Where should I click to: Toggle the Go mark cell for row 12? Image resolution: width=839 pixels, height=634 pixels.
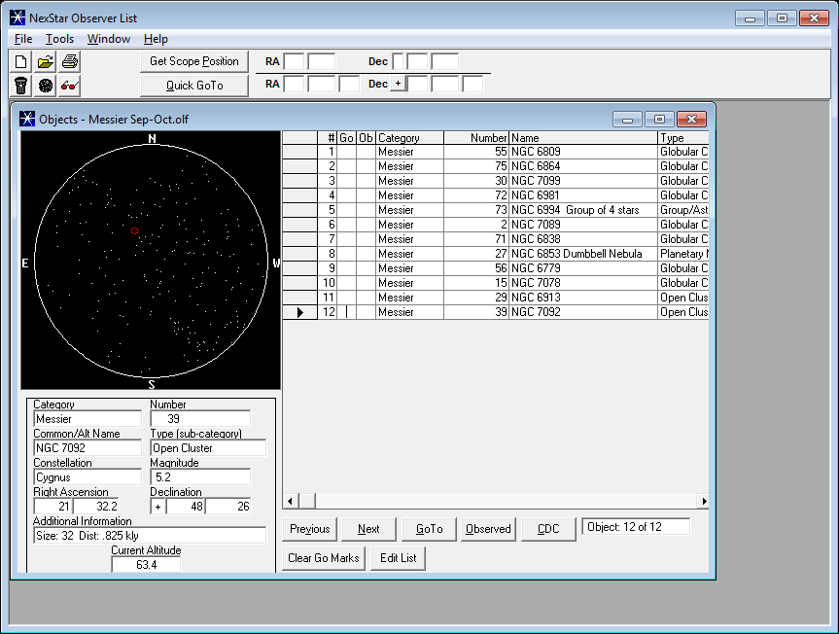[x=346, y=312]
